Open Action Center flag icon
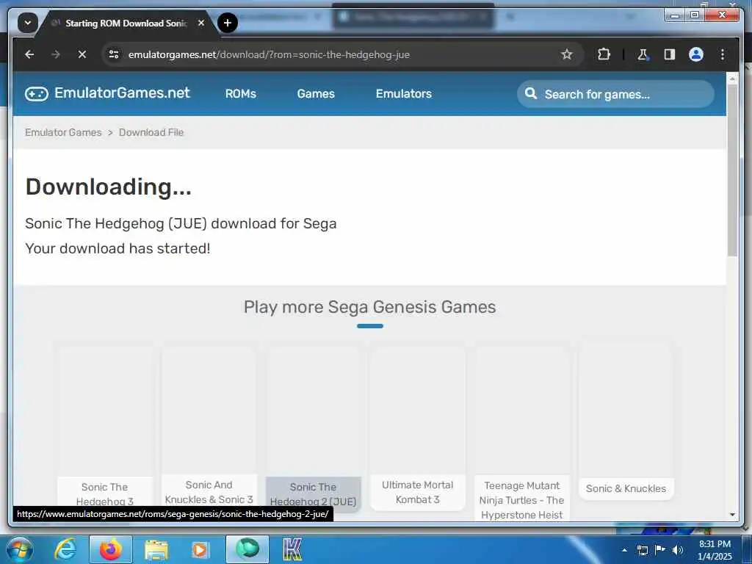 pyautogui.click(x=660, y=549)
